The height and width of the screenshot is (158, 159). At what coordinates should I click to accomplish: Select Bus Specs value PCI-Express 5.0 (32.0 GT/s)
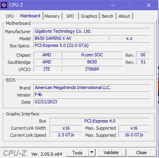(x=92, y=45)
